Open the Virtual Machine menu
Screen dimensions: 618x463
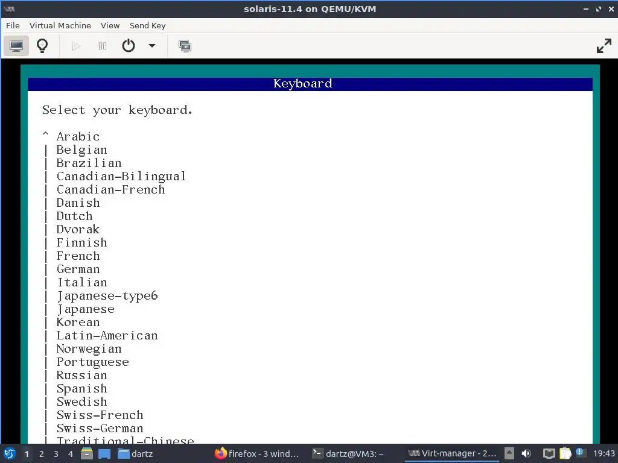[x=60, y=25]
